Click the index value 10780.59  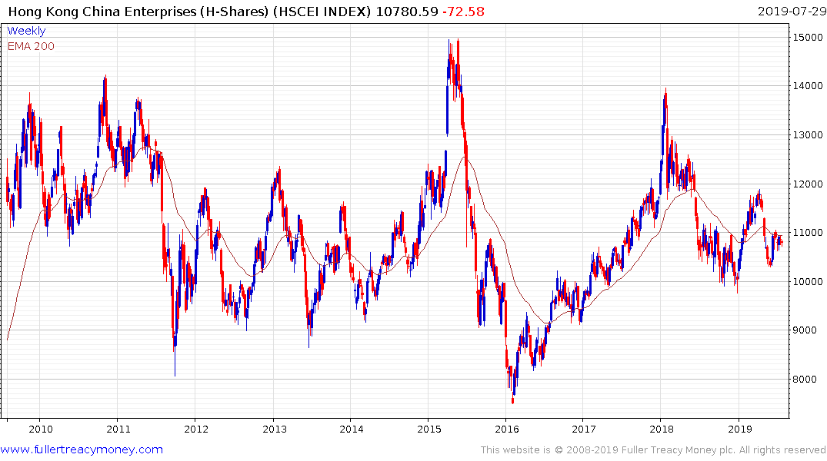(x=407, y=12)
